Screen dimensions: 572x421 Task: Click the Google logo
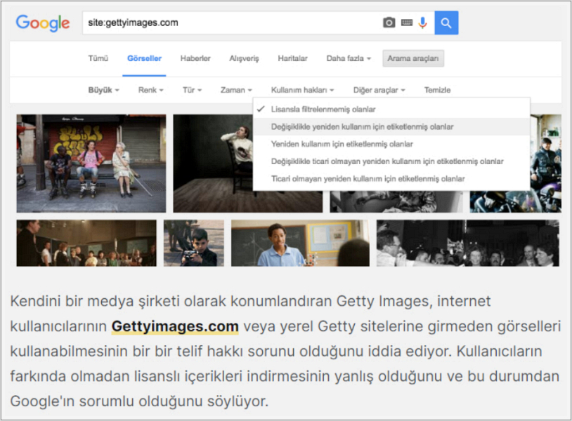(x=43, y=23)
